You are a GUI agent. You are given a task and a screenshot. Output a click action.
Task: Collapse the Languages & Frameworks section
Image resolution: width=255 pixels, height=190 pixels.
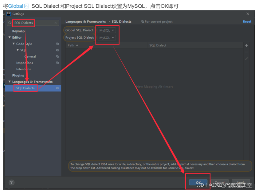9,81
